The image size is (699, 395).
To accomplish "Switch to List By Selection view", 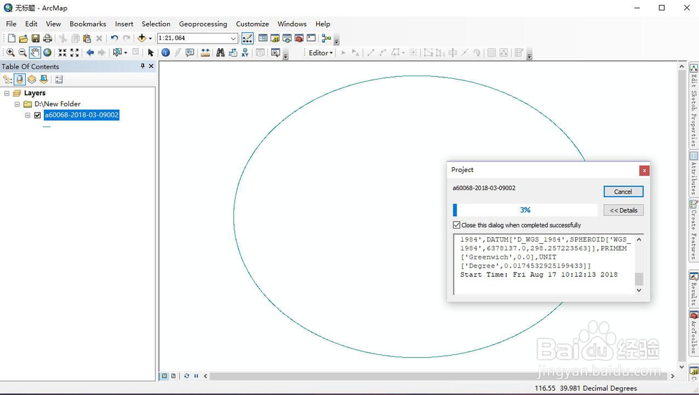I will [43, 80].
